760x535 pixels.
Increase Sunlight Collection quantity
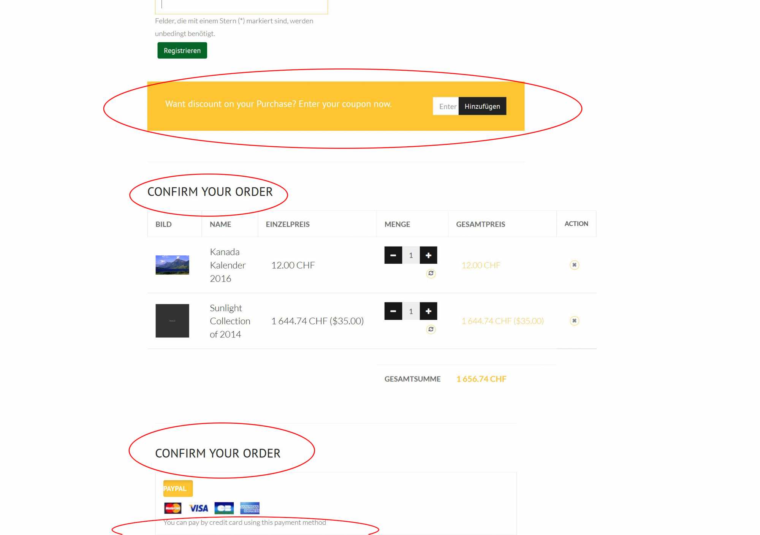(428, 311)
